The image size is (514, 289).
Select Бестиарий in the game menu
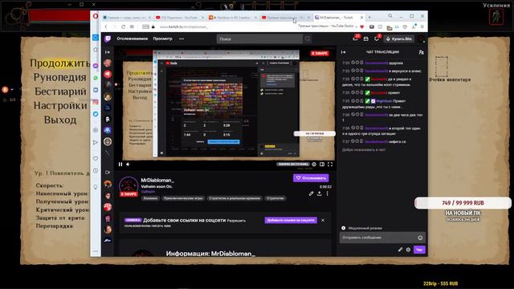(60, 92)
